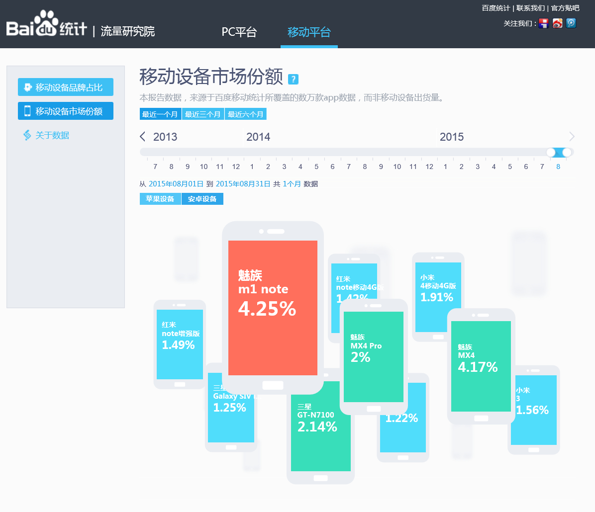Show 安卓设备 data
The image size is (595, 512).
(202, 199)
